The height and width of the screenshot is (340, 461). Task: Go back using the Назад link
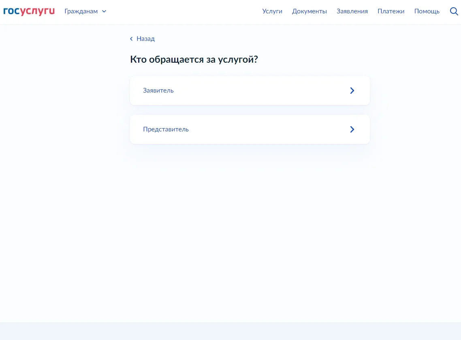[x=145, y=39]
